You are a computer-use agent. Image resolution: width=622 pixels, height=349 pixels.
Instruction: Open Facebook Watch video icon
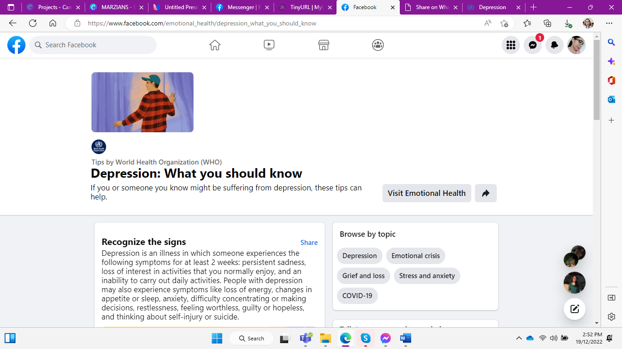pyautogui.click(x=269, y=45)
